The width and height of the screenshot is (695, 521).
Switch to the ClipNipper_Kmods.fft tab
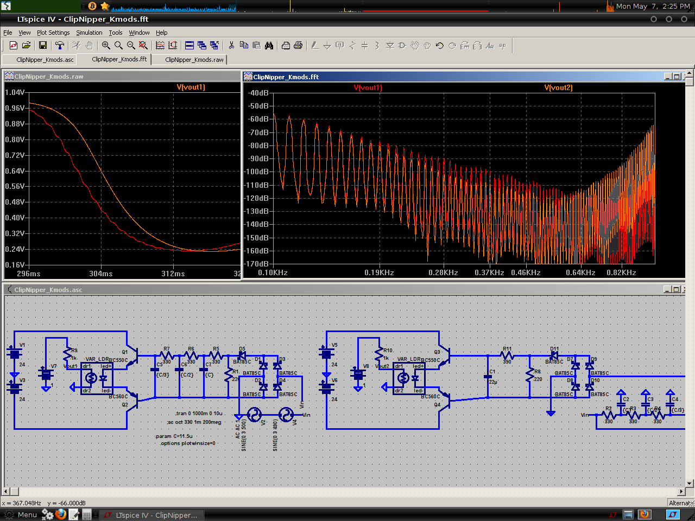pyautogui.click(x=114, y=59)
